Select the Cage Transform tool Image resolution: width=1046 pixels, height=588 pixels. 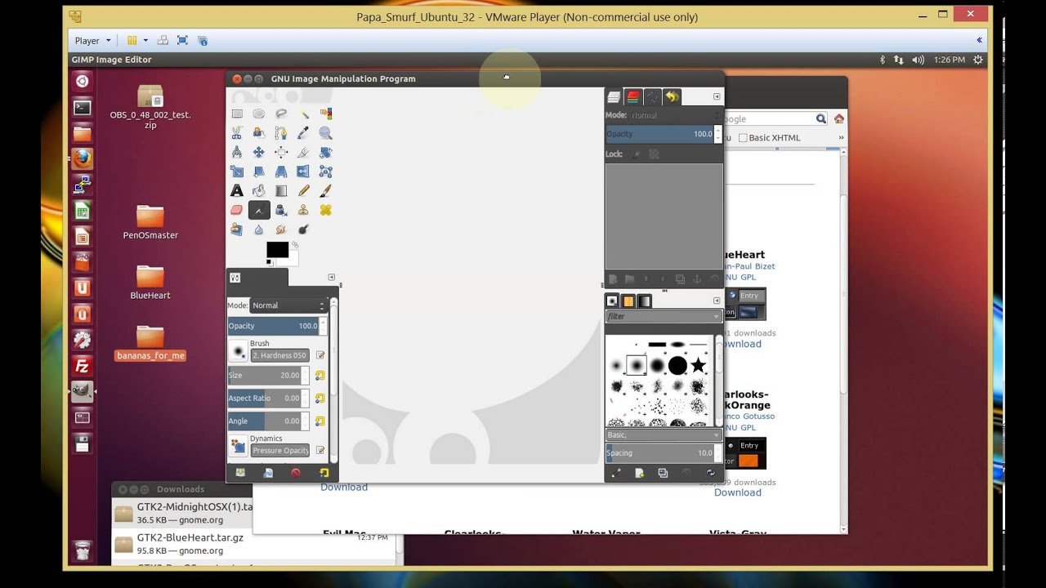point(325,171)
